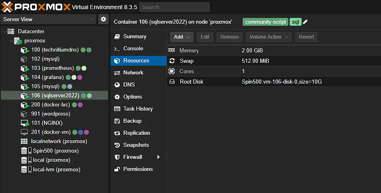Open the Replication tab
The width and height of the screenshot is (381, 193).
point(138,133)
